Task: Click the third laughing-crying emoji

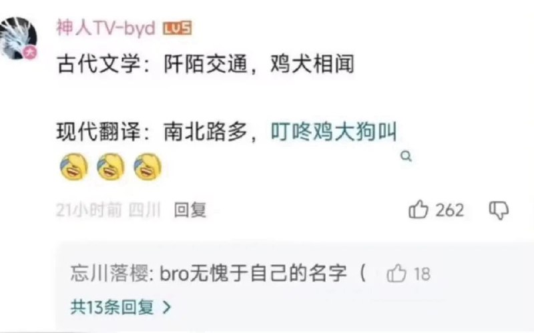Action: [x=148, y=167]
